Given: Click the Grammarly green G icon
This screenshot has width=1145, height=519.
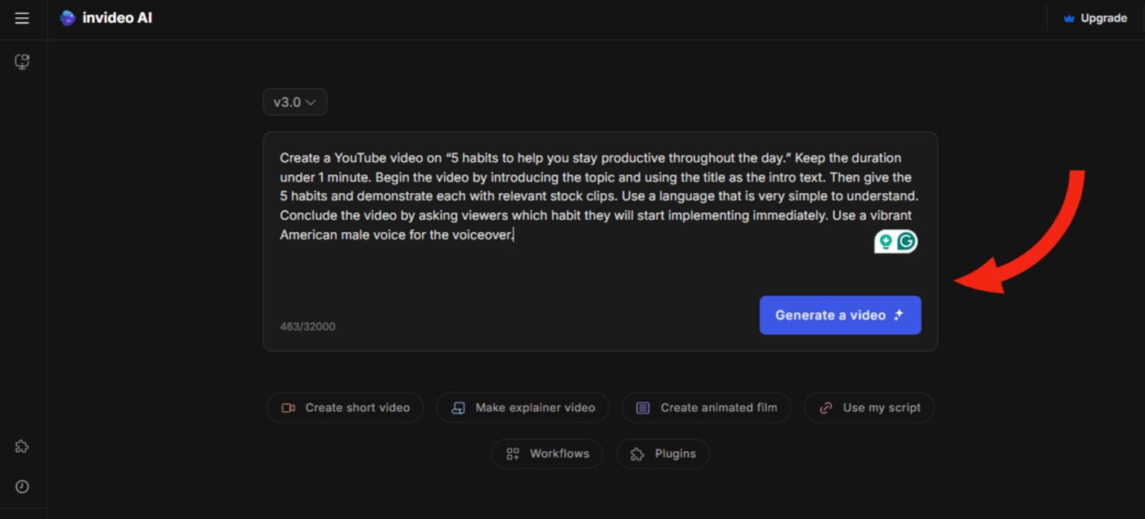Looking at the screenshot, I should tap(906, 241).
